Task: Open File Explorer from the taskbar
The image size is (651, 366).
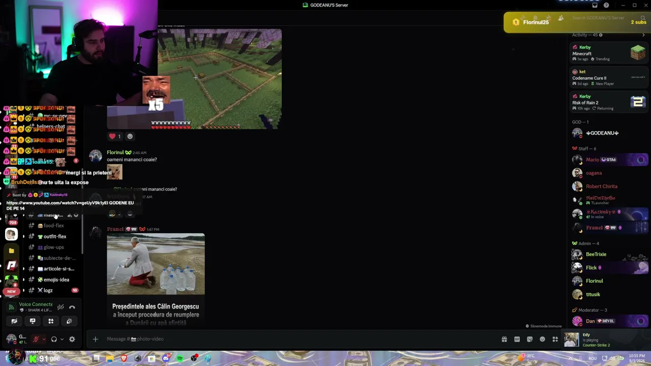Action: pos(109,359)
